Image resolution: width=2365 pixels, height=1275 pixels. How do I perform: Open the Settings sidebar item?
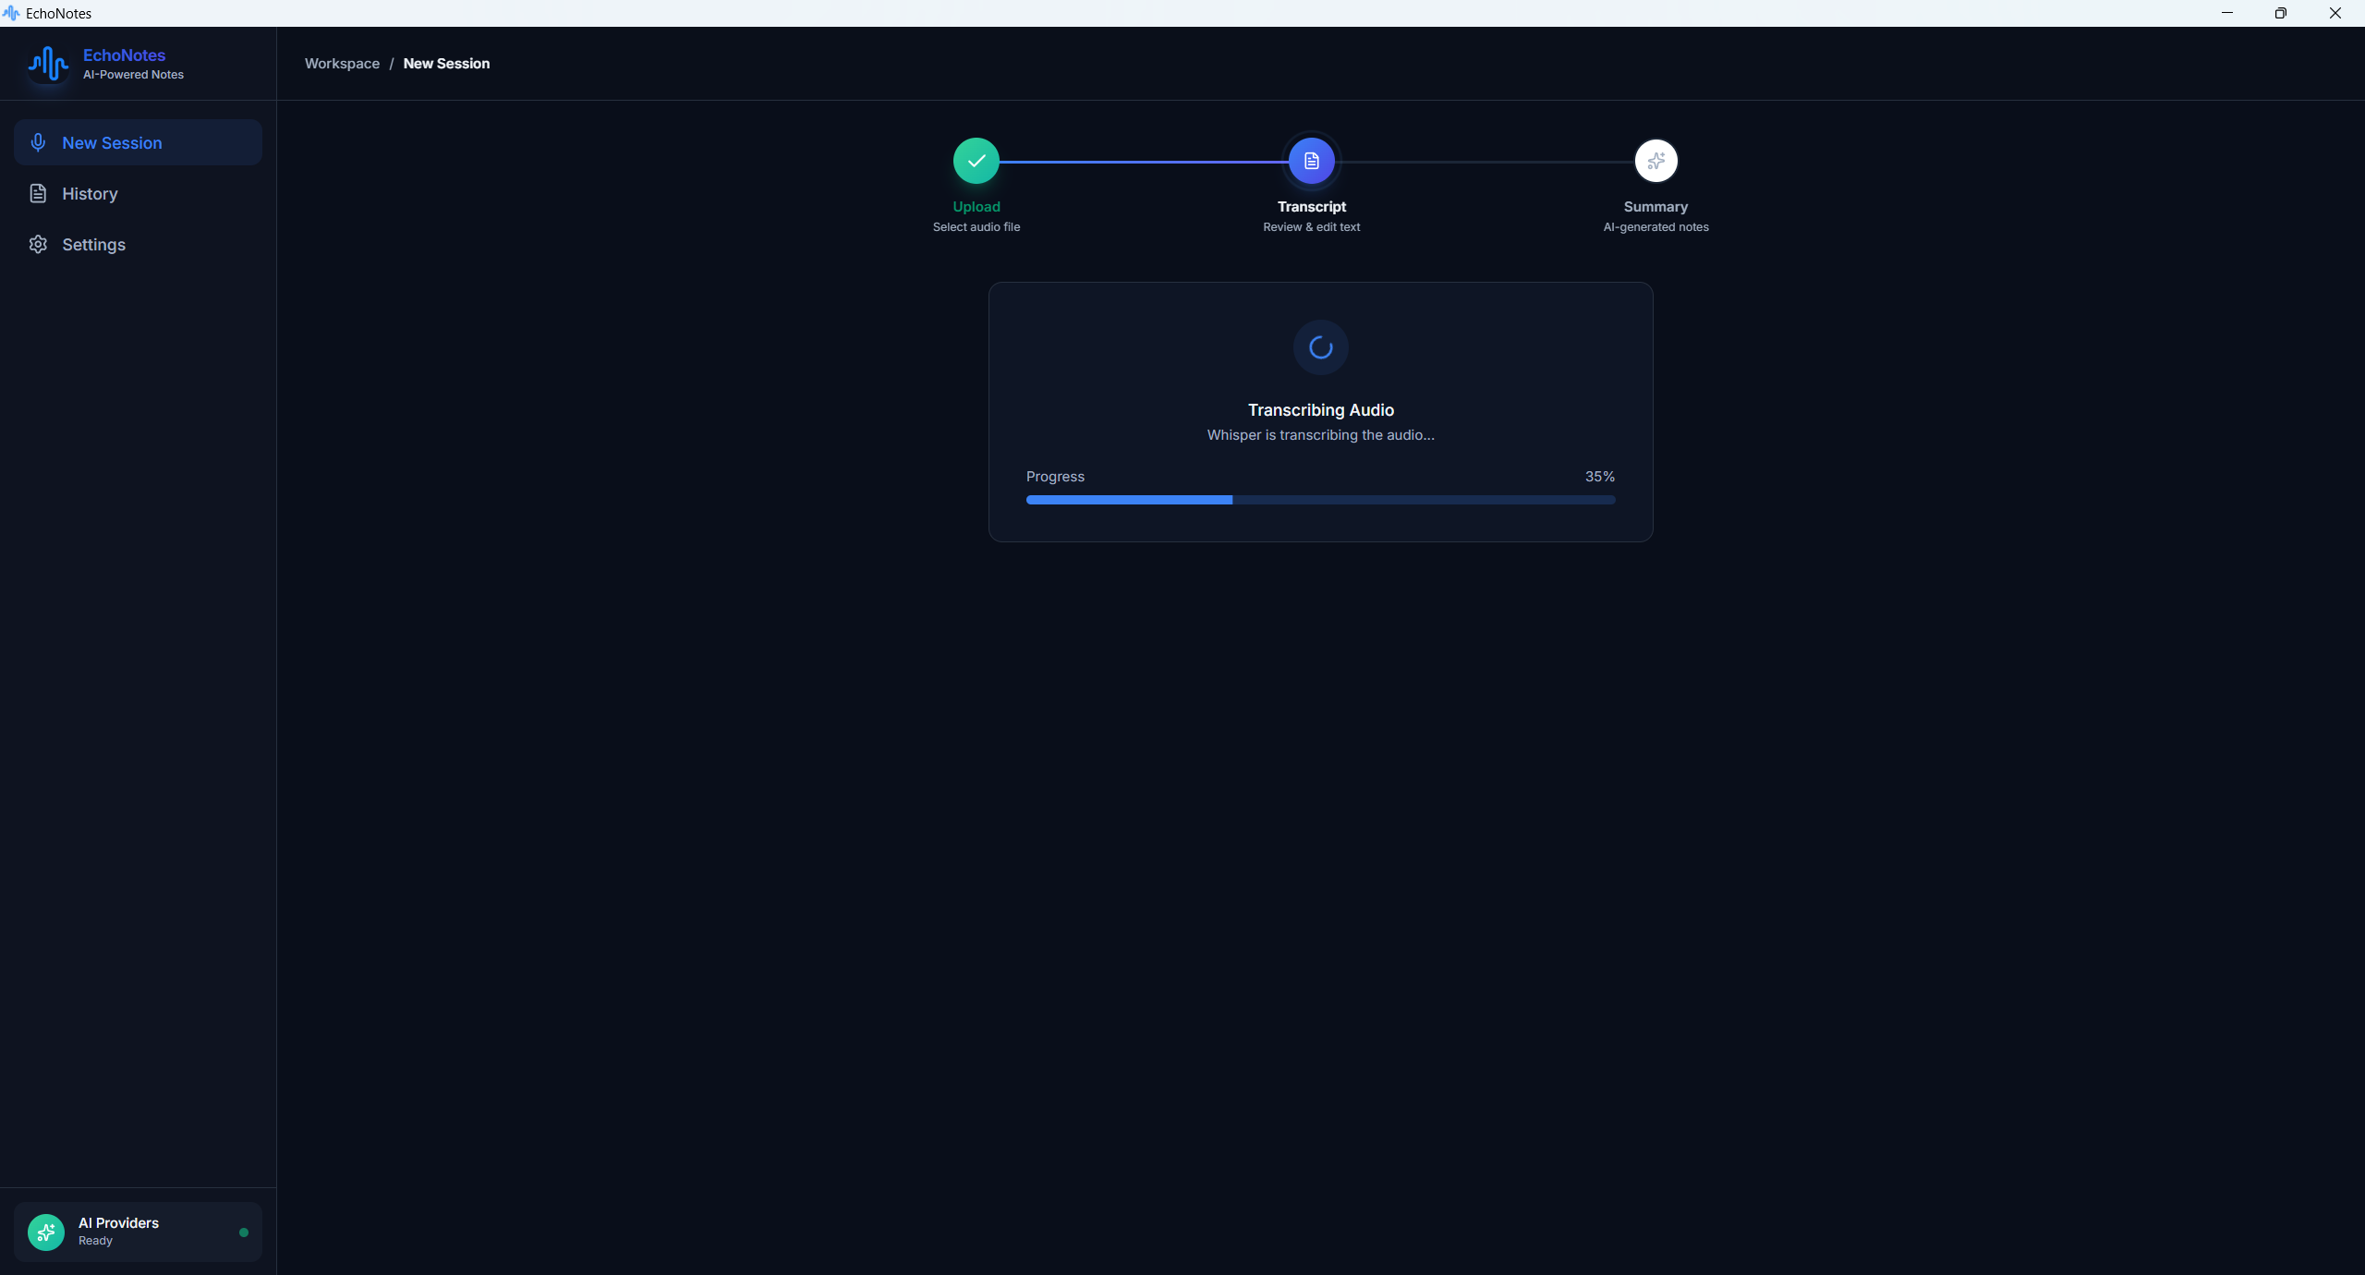(138, 244)
